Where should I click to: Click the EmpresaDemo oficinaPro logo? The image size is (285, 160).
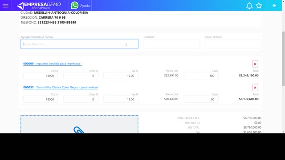point(39,6)
